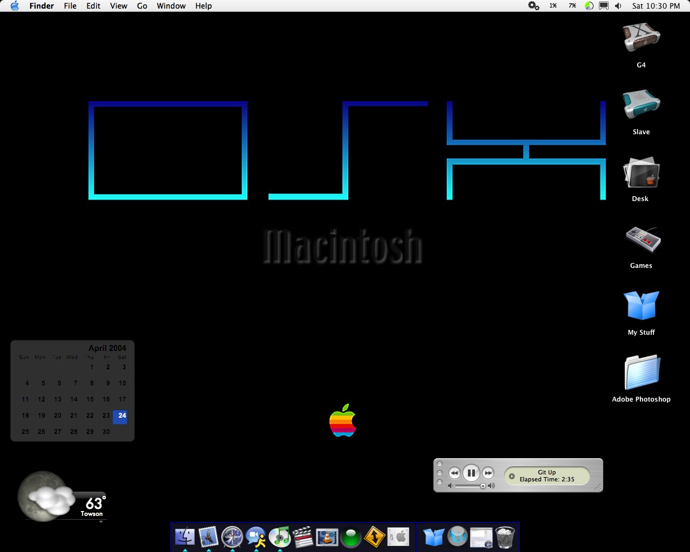Set max volume via loud speaker icon in iTunes
The image size is (690, 552).
[x=491, y=486]
